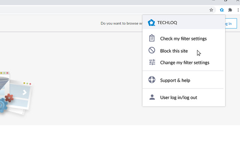The height and width of the screenshot is (150, 240).
Task: Click the sliders icon for changing filters
Action: coord(152,63)
